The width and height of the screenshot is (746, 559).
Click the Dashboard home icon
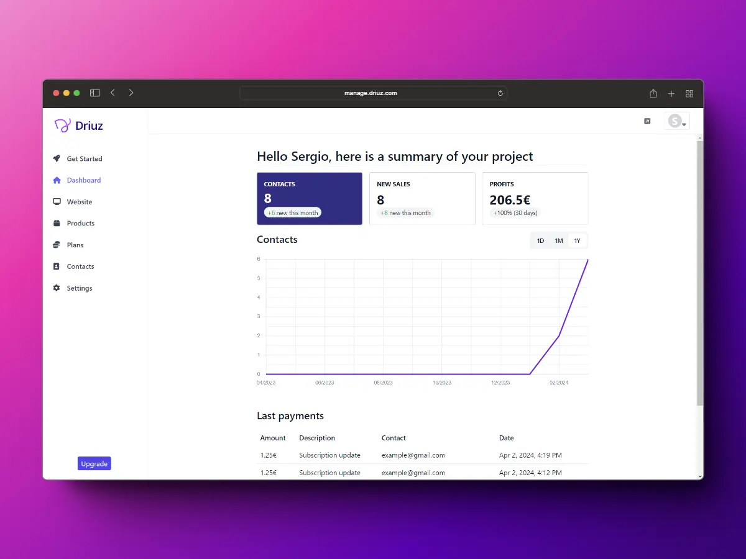click(57, 180)
